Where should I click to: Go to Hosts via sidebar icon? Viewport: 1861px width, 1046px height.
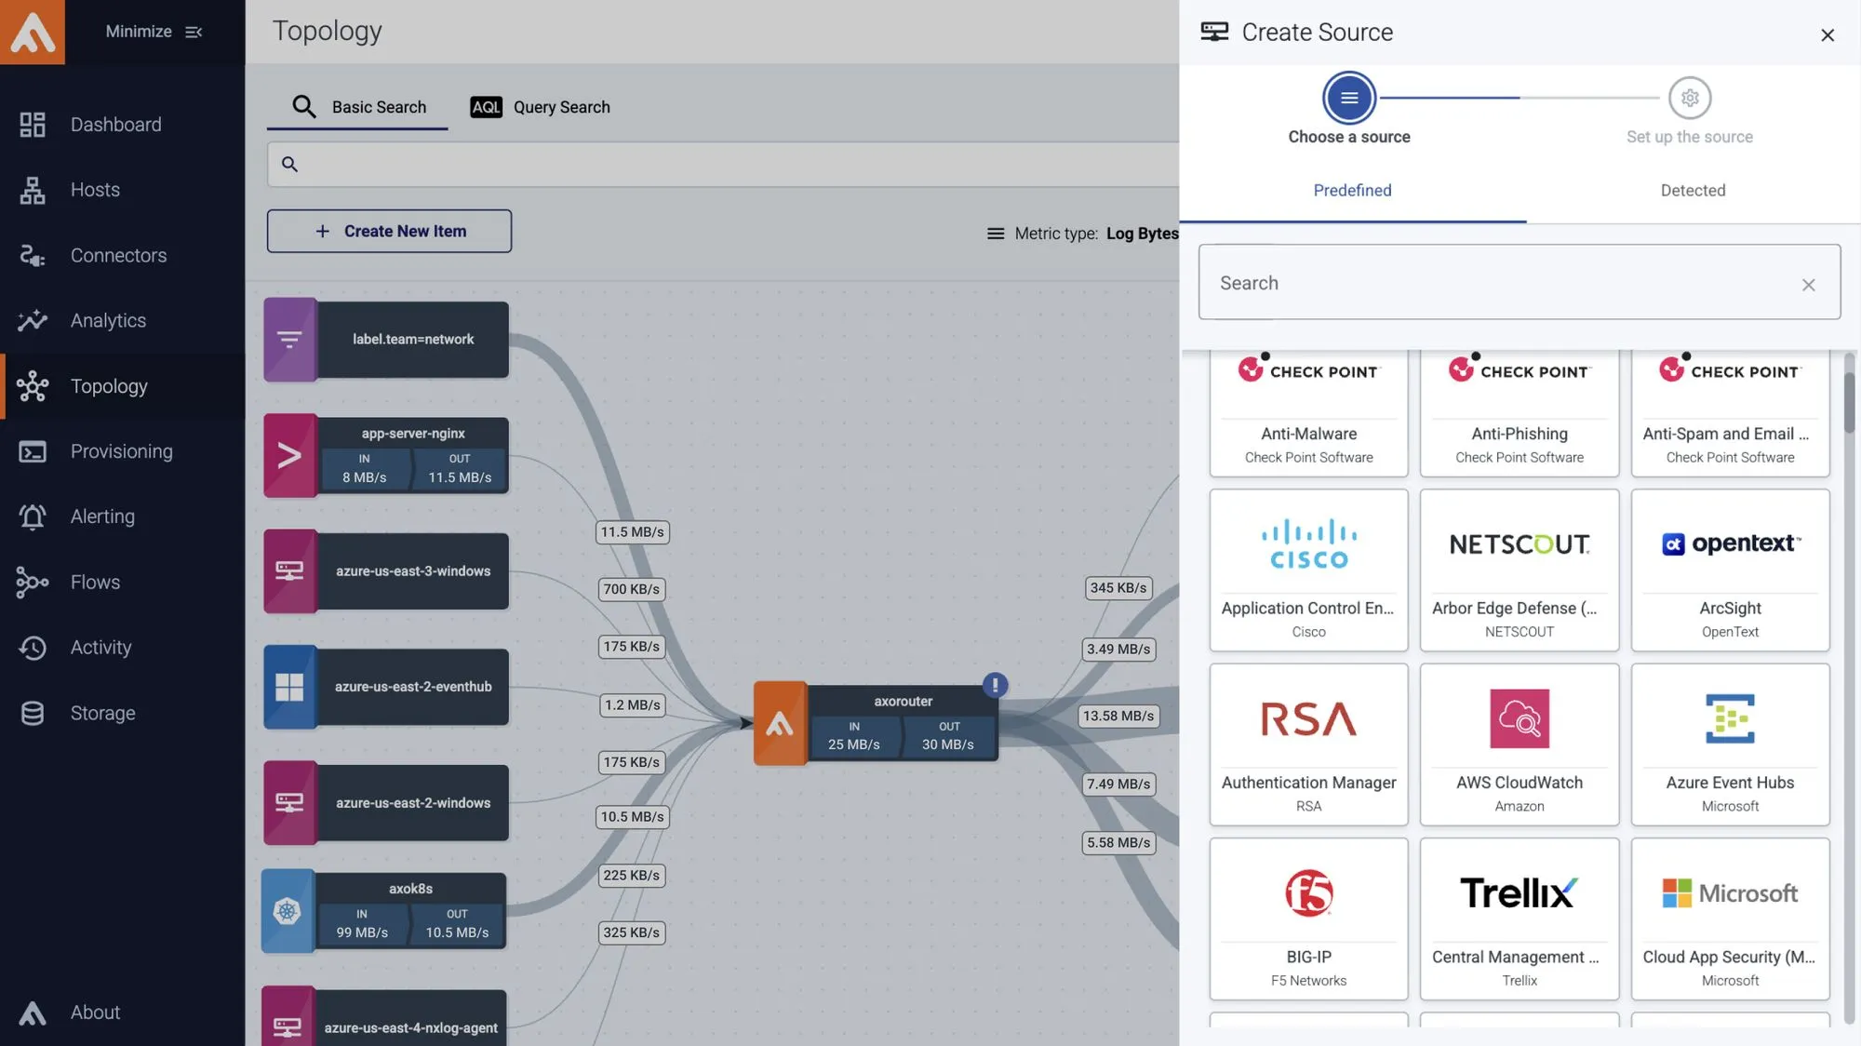pos(33,190)
